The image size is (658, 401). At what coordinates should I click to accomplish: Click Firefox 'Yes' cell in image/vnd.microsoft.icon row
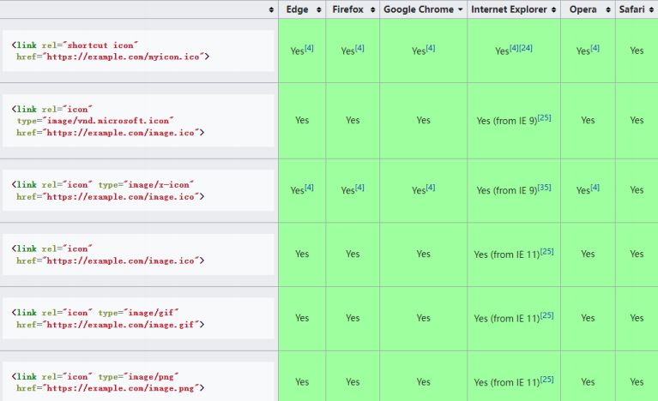pos(353,120)
